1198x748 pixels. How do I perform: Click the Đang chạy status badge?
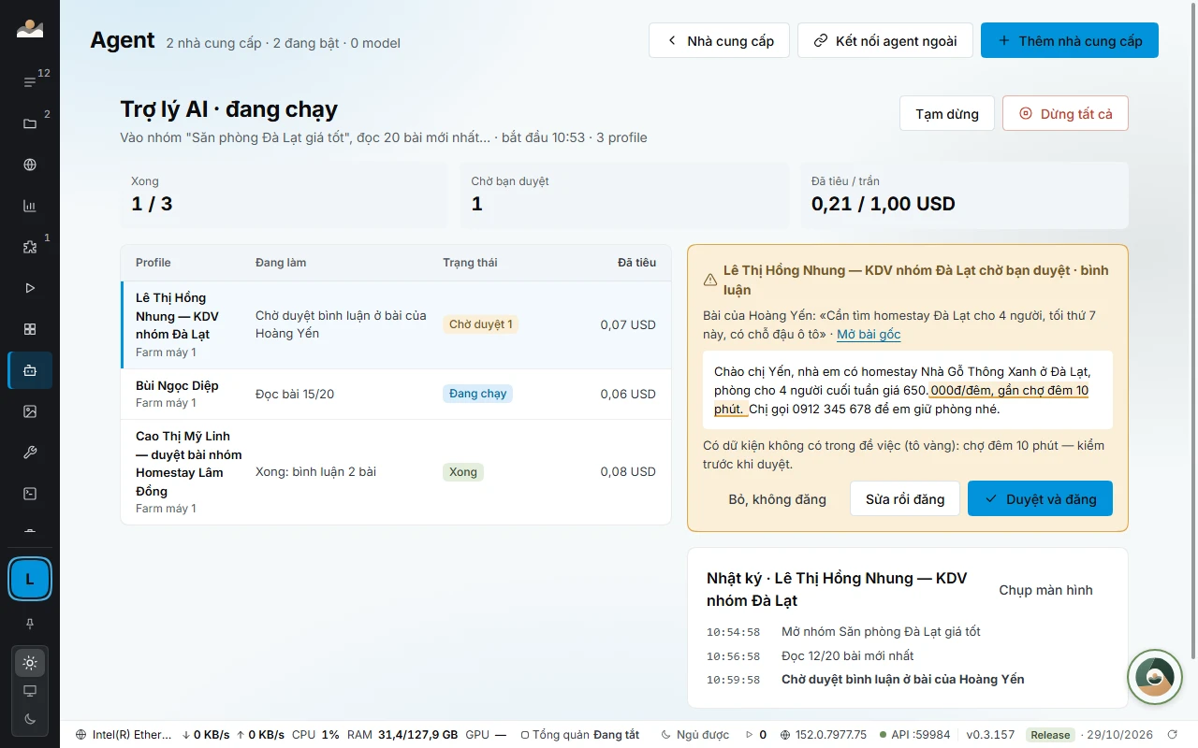point(477,394)
